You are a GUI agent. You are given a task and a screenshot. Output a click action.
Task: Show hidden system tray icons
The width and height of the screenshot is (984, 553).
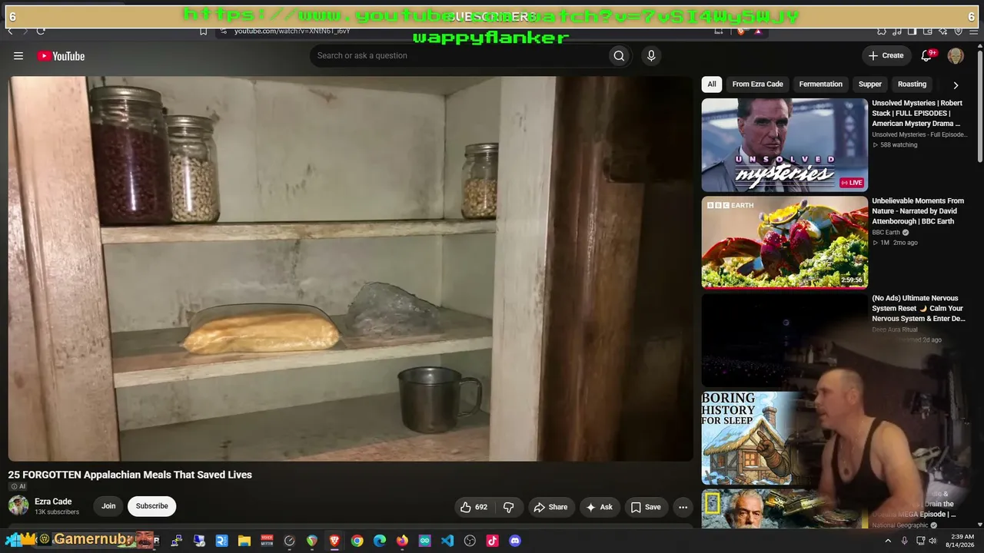coord(889,541)
